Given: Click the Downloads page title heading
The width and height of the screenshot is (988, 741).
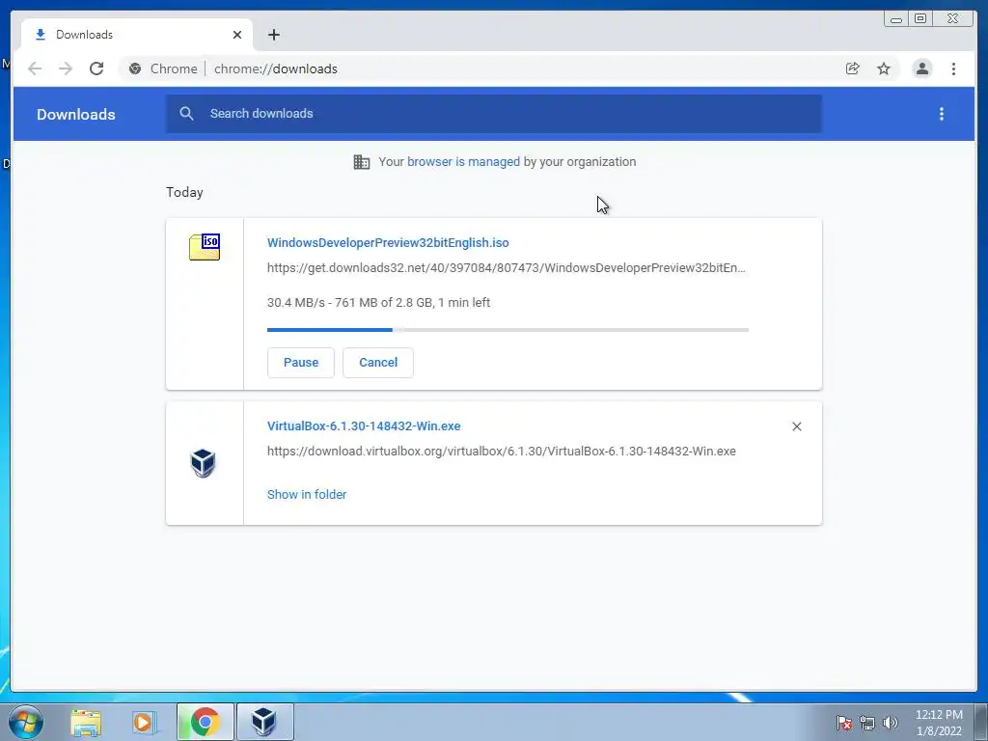Looking at the screenshot, I should click(x=75, y=114).
